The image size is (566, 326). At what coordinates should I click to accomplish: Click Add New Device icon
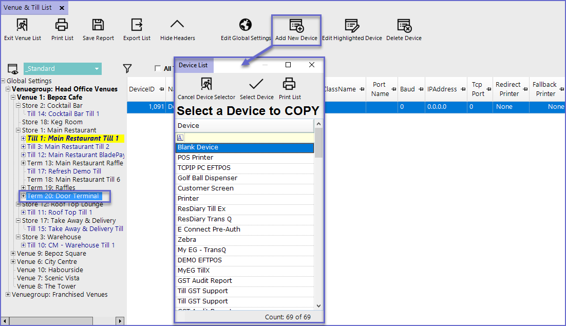click(x=296, y=26)
